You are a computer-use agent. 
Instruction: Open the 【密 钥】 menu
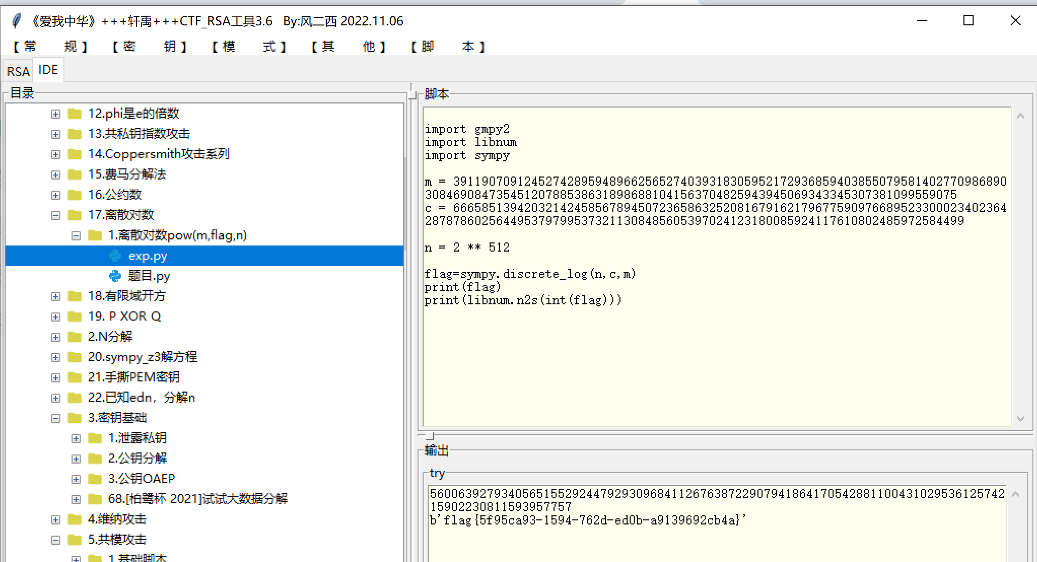[x=149, y=47]
